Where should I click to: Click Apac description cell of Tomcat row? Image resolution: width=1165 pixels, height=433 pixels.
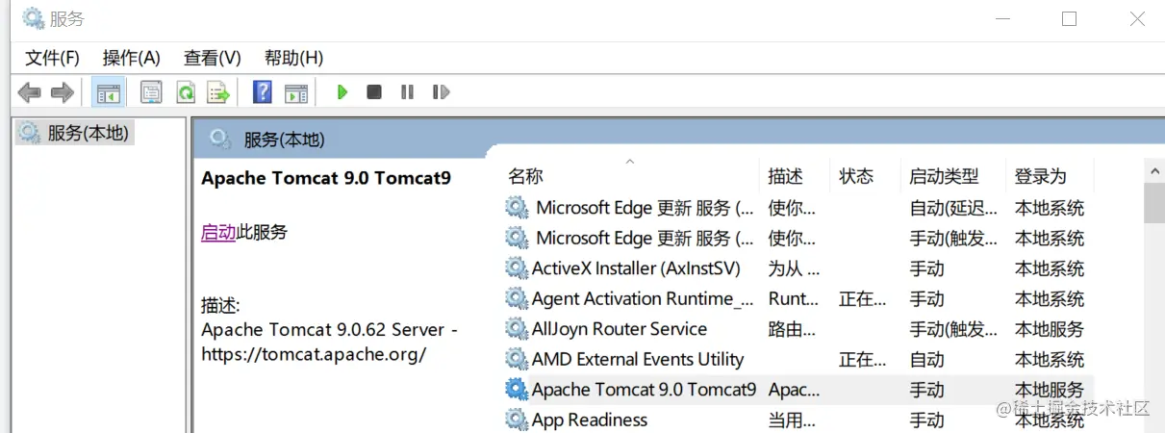tap(794, 390)
